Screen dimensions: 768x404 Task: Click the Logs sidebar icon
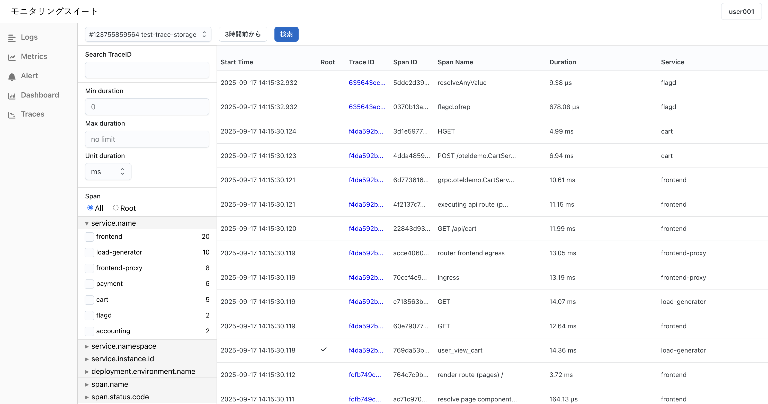pos(12,38)
